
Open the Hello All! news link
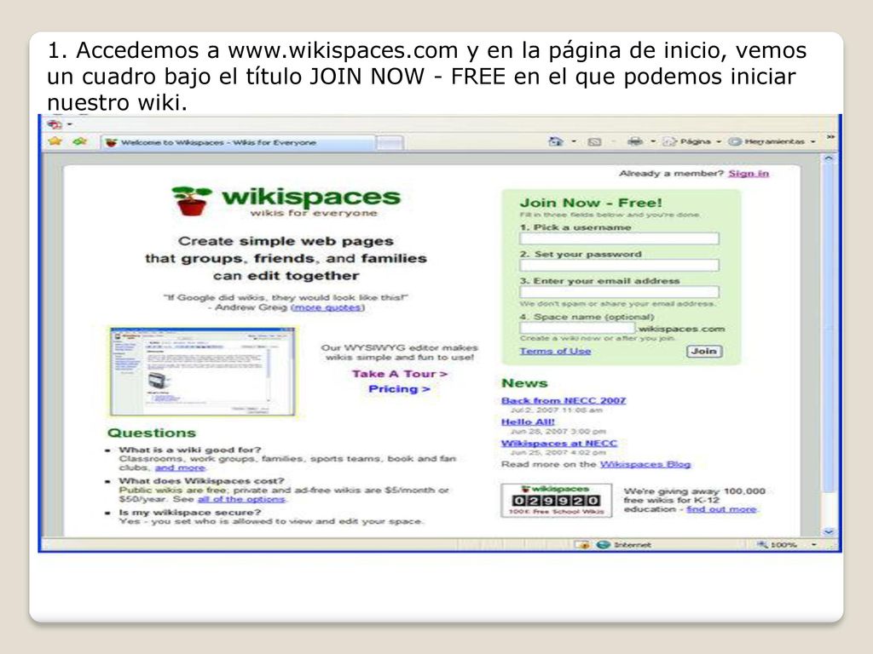(x=528, y=422)
